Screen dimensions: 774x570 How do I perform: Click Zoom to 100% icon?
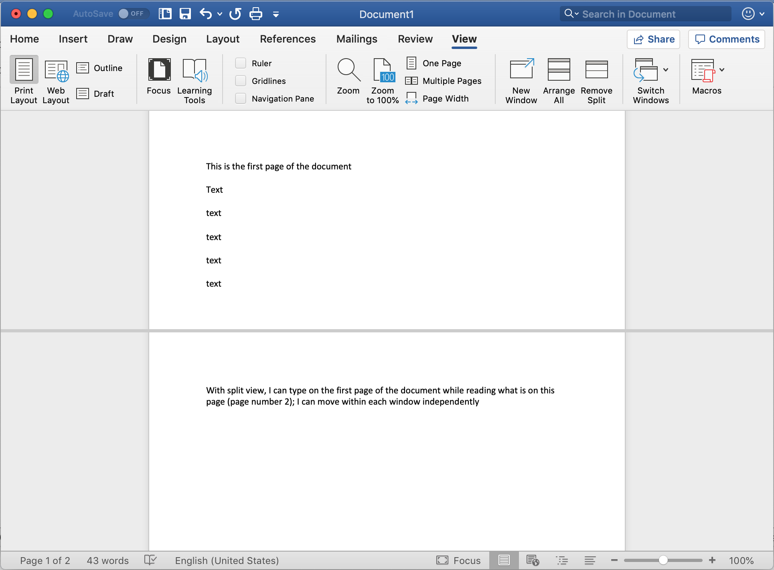[x=383, y=70]
